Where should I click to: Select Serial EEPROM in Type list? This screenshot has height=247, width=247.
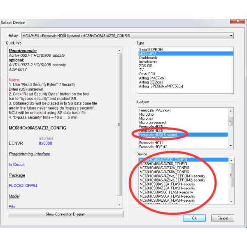tap(151, 49)
